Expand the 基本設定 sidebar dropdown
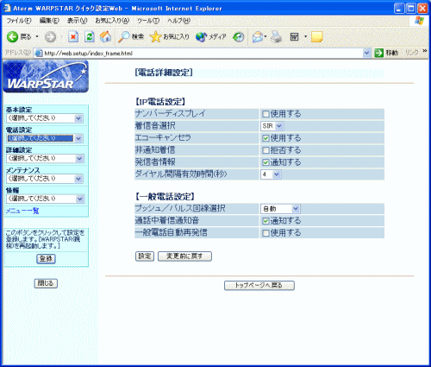 (45, 118)
